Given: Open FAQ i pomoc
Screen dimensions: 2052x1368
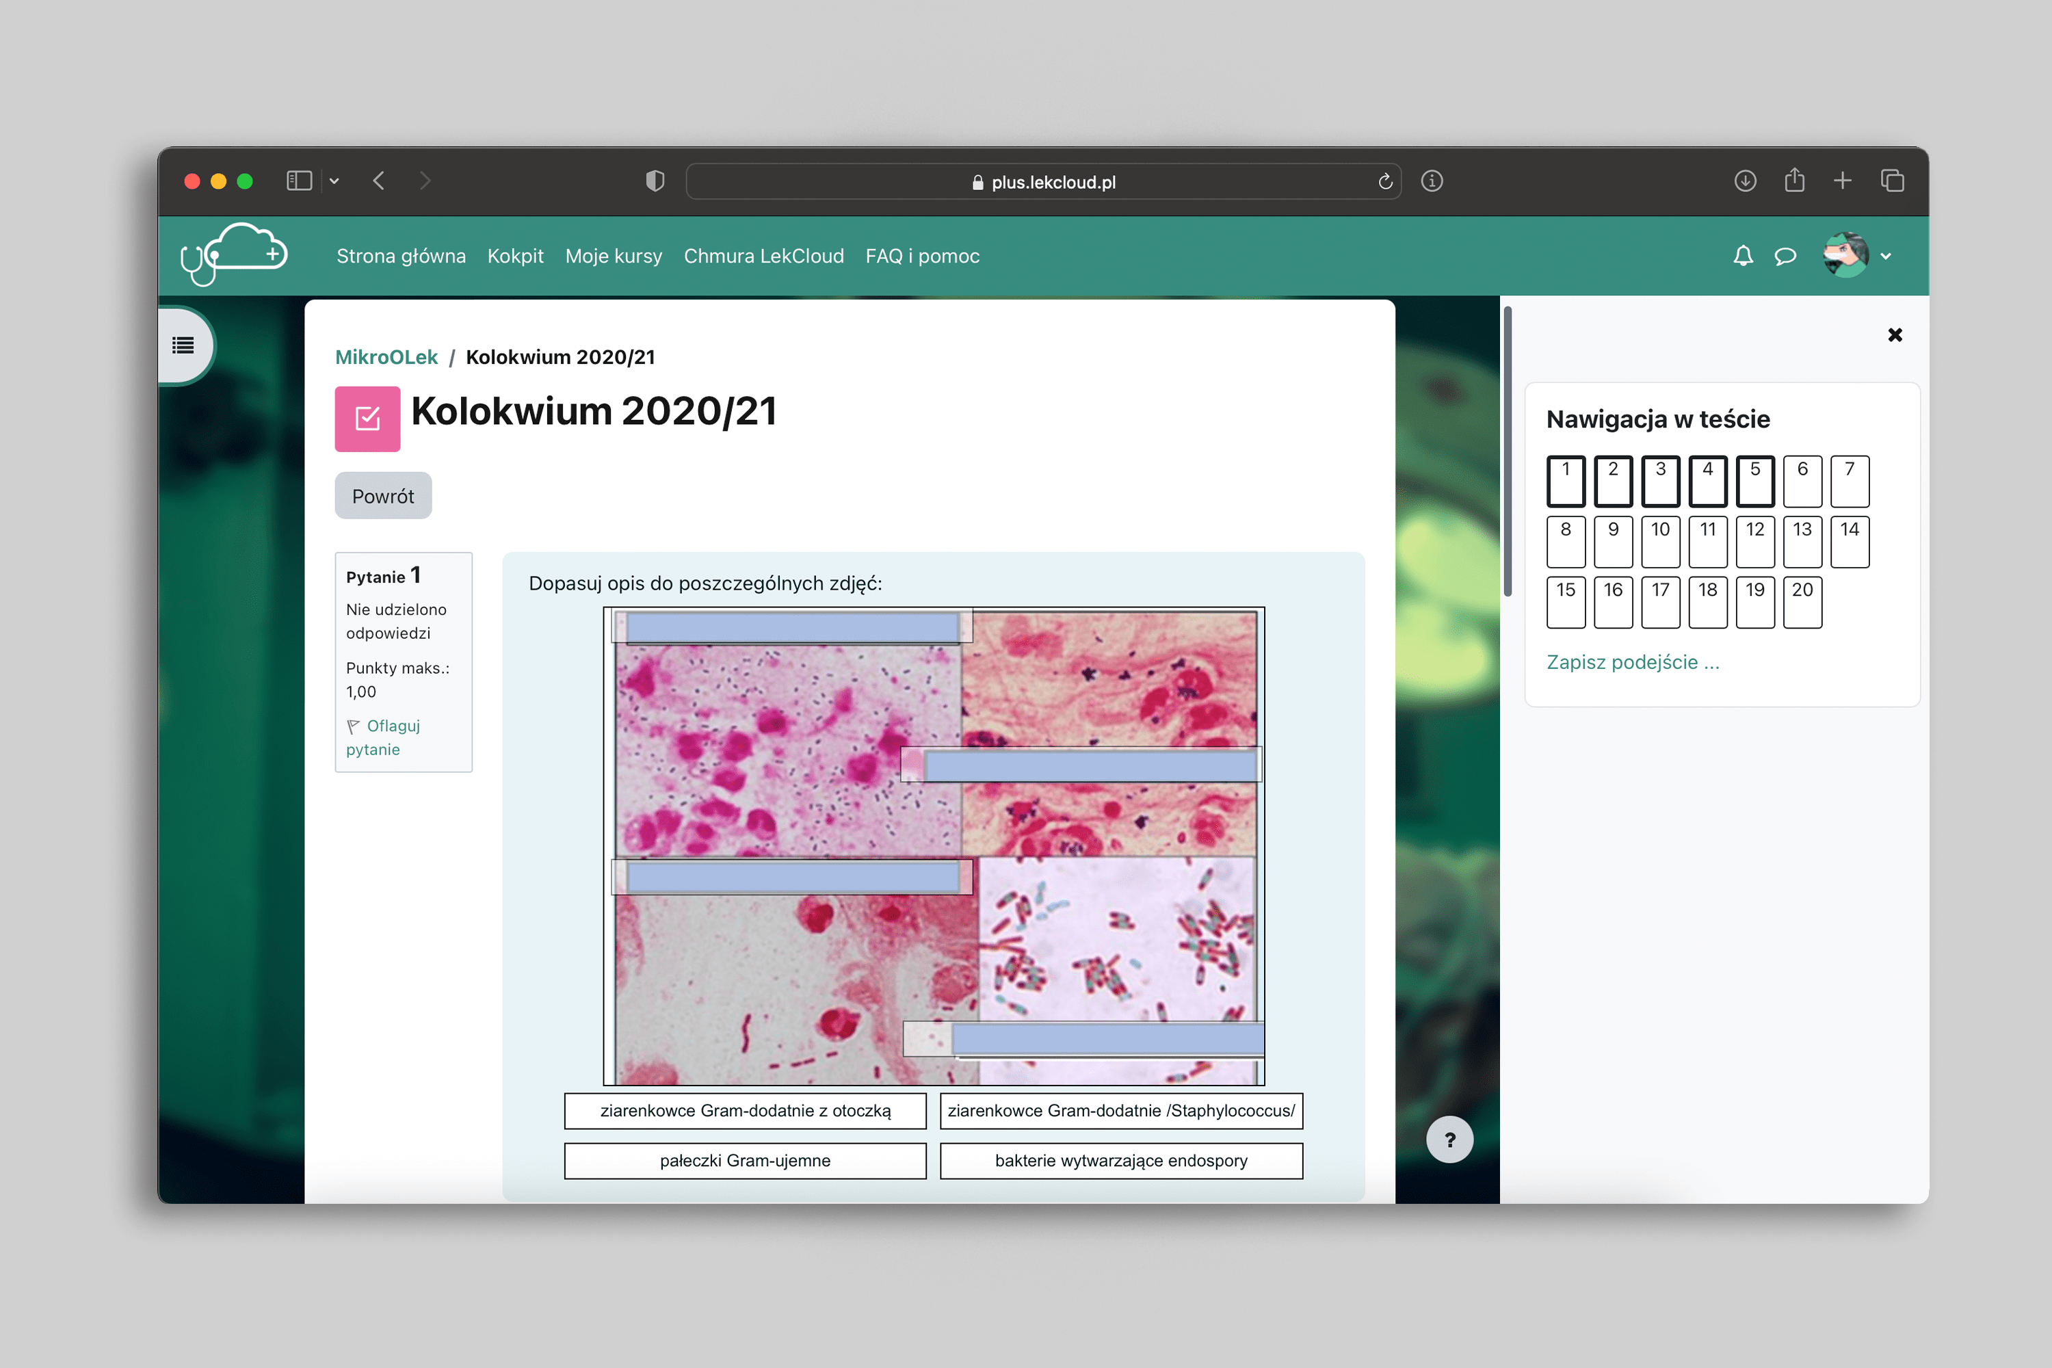Looking at the screenshot, I should (x=922, y=256).
